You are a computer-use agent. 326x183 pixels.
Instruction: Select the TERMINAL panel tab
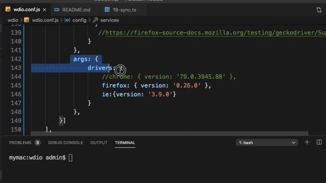coord(125,143)
